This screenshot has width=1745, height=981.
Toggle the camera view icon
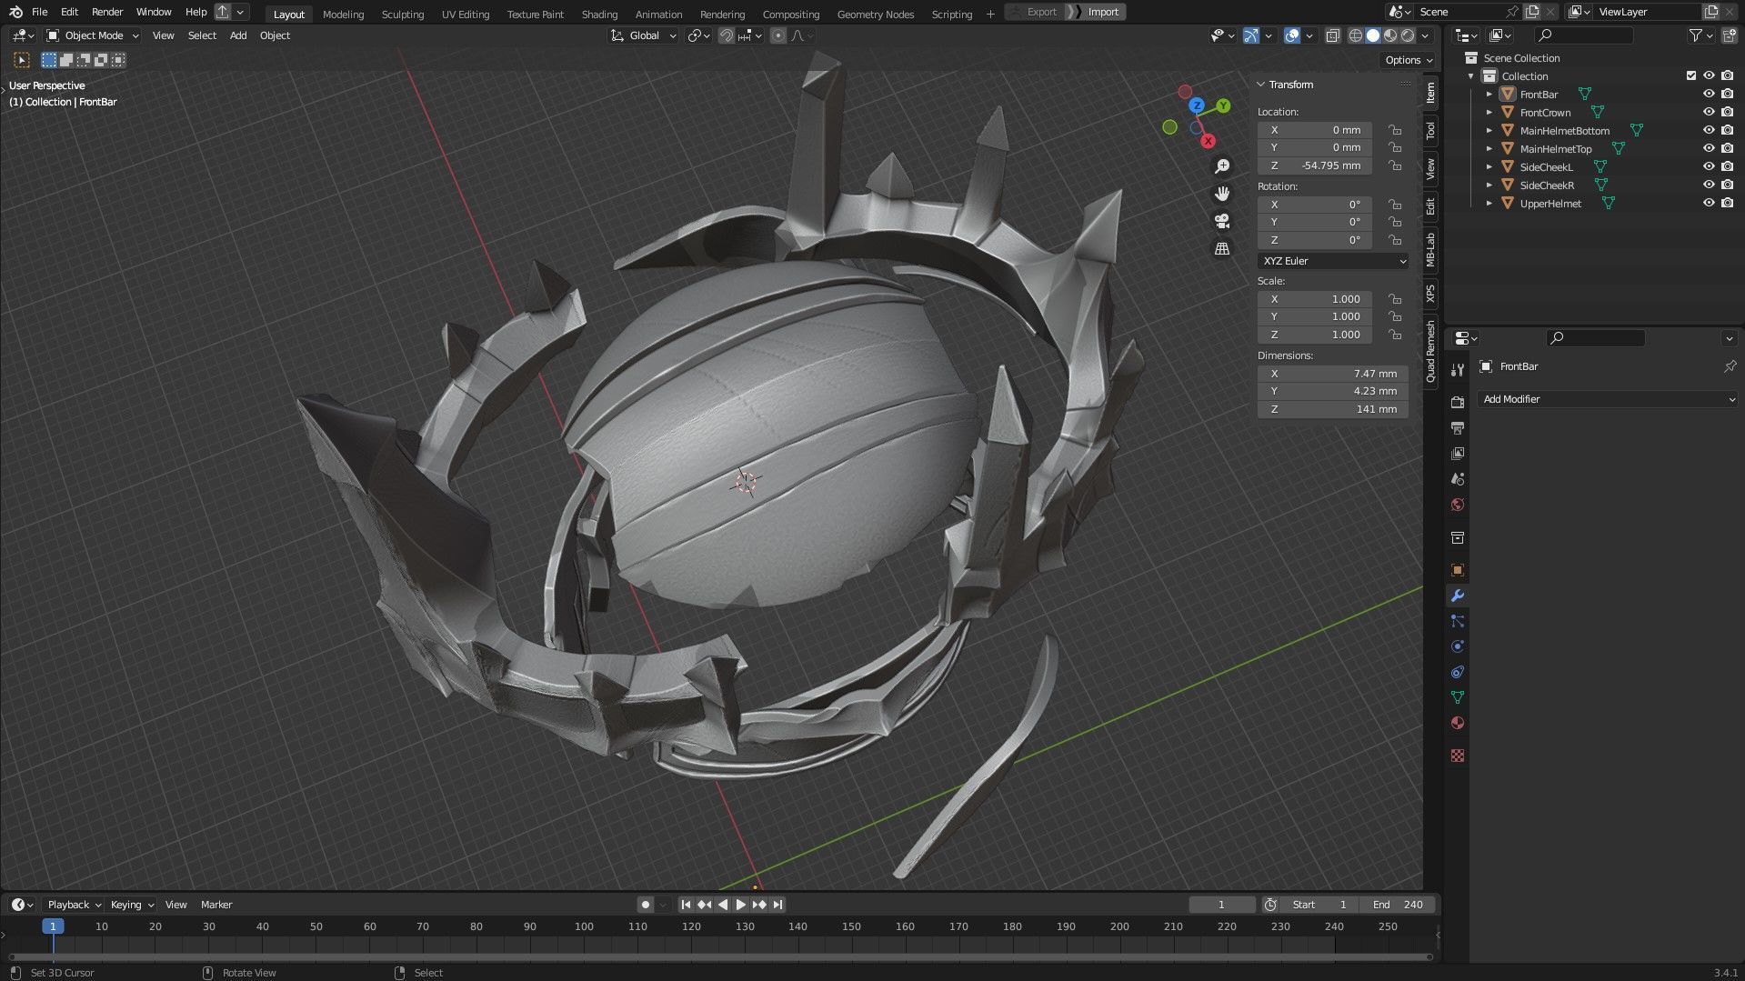(1222, 221)
